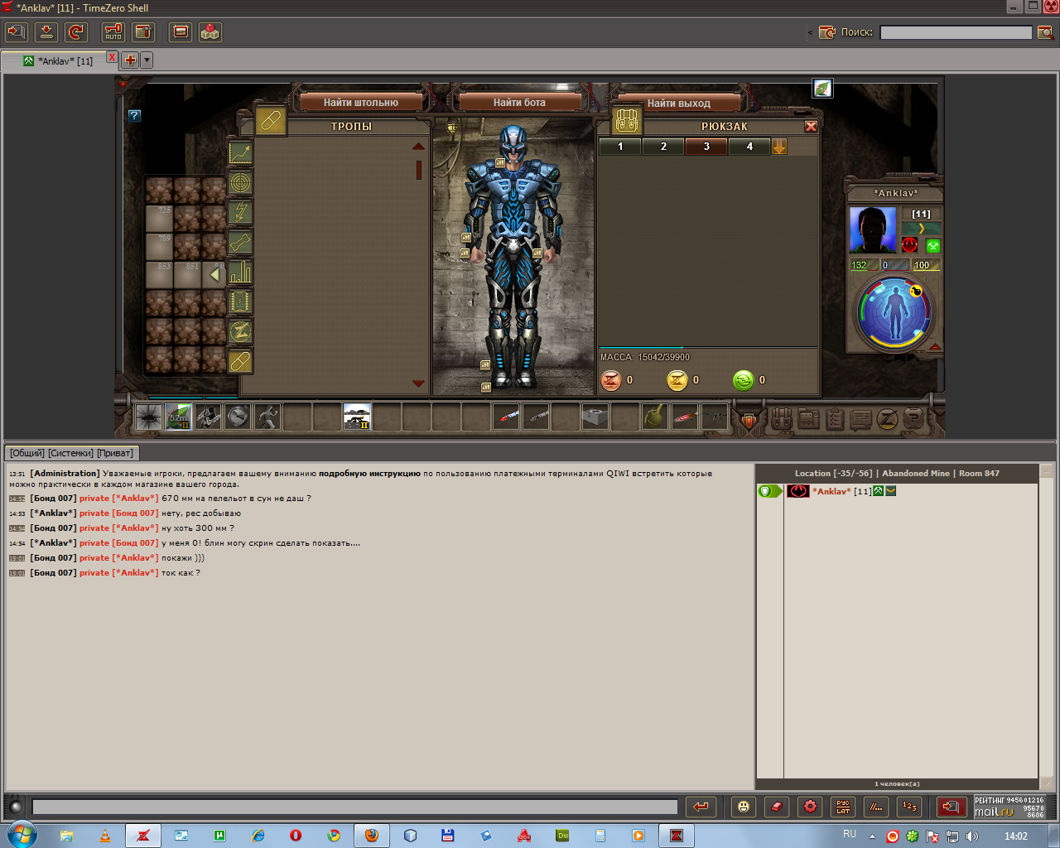Open clipboard tasks icon in bottom menu
Image resolution: width=1060 pixels, height=848 pixels.
click(835, 419)
